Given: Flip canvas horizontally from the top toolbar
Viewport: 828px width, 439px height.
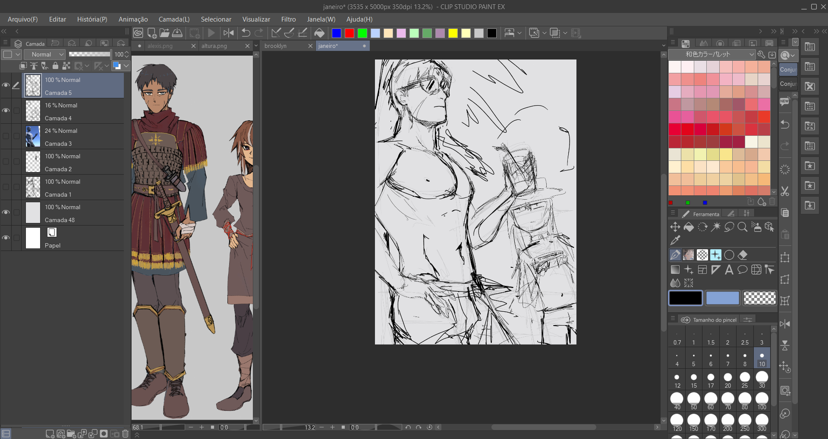Looking at the screenshot, I should (229, 33).
